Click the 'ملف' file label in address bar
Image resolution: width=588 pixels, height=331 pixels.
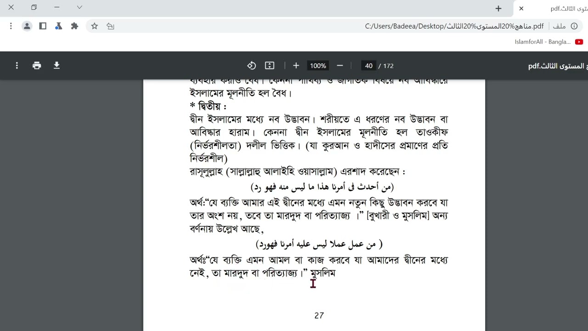(x=559, y=26)
